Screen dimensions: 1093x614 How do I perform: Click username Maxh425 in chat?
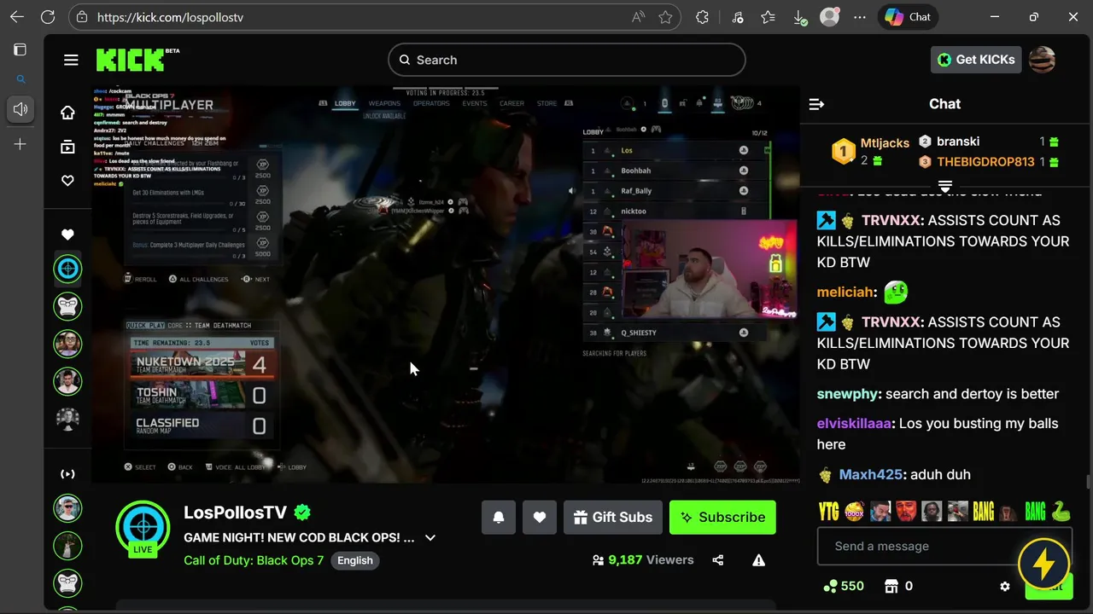click(x=870, y=475)
